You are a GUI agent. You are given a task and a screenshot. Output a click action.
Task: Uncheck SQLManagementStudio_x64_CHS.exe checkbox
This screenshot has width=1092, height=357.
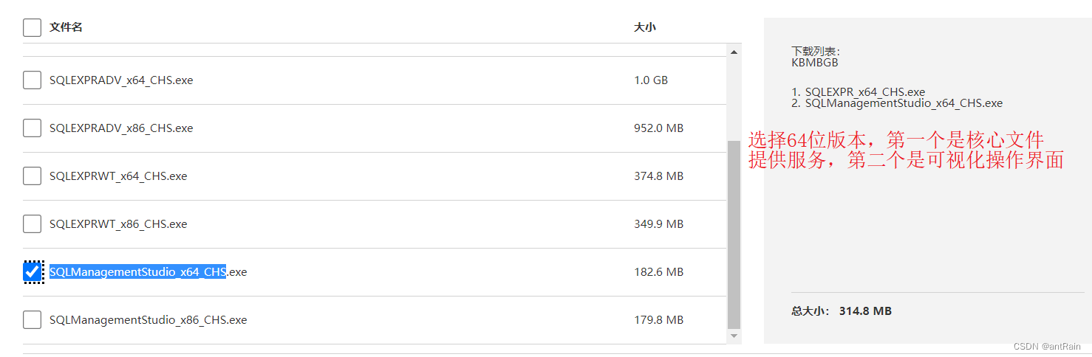[32, 271]
